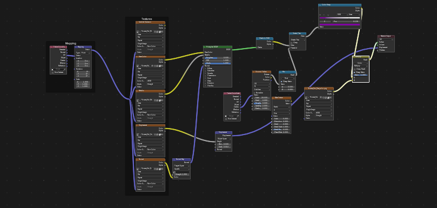This screenshot has height=208, width=437.
Task: Collapse the Shader to RGB node arrow
Action: [258, 38]
